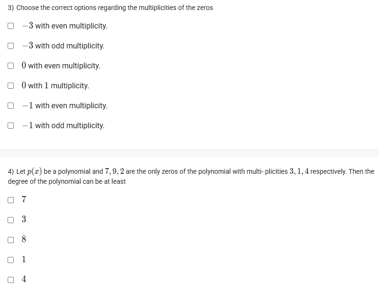Enable the 0 with 1 multiplicity checkbox
The height and width of the screenshot is (292, 379).
[10, 85]
